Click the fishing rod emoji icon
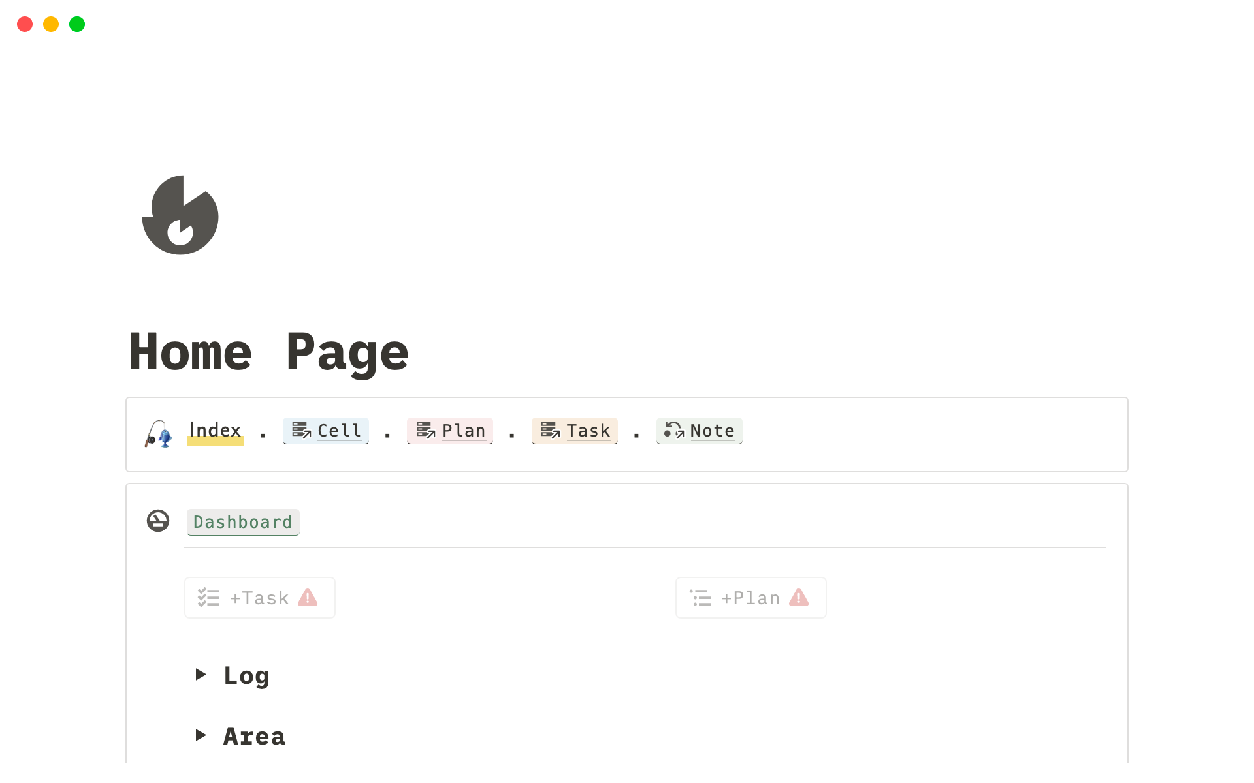This screenshot has height=783, width=1254. point(158,433)
